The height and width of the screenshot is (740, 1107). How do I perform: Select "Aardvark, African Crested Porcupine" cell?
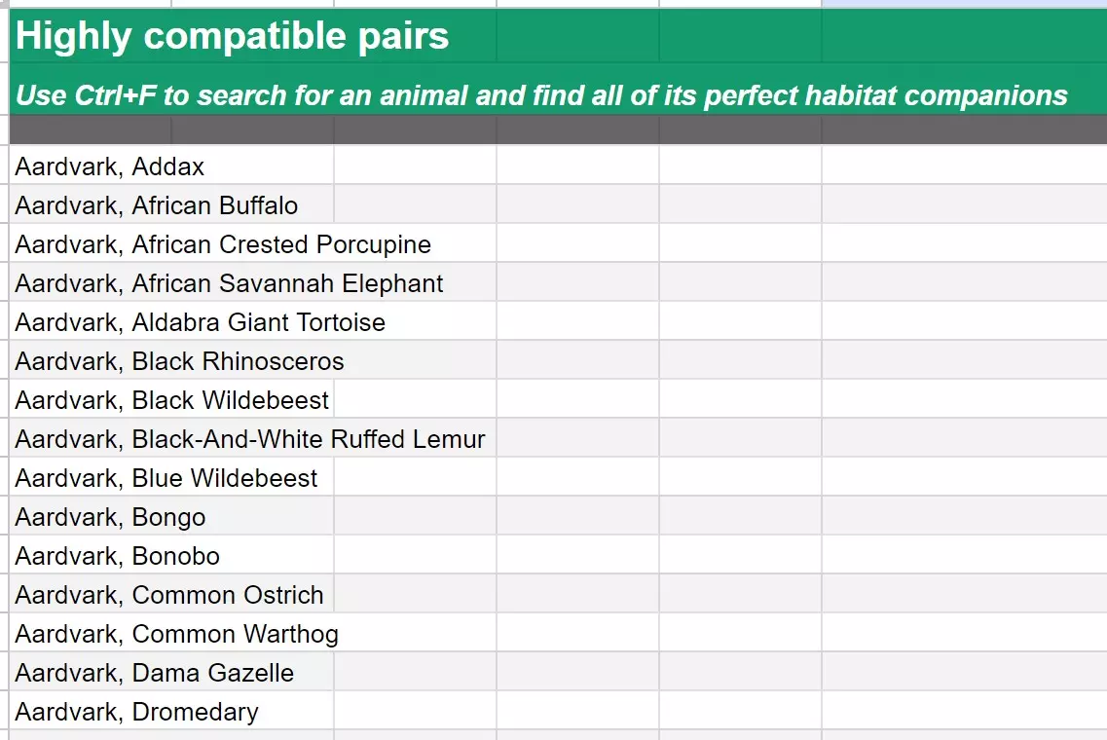(x=223, y=244)
